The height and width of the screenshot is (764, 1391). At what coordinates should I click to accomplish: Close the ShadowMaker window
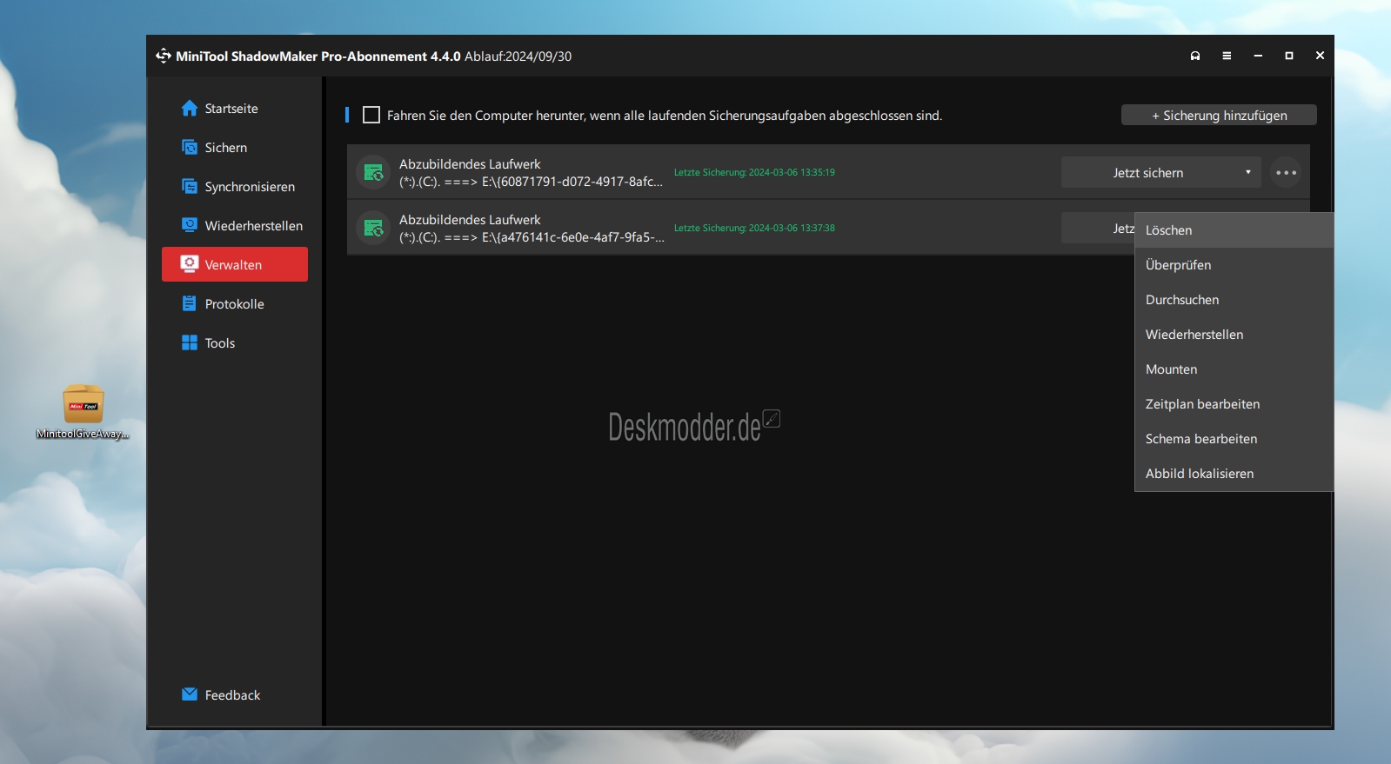point(1320,56)
